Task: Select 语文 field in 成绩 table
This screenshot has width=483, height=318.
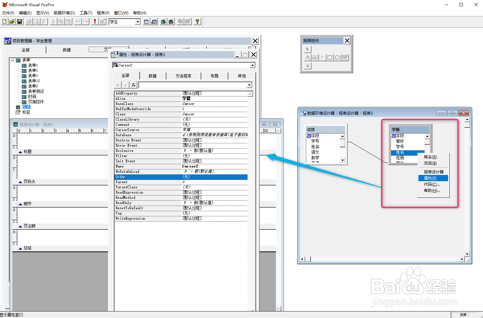Action: (315, 152)
